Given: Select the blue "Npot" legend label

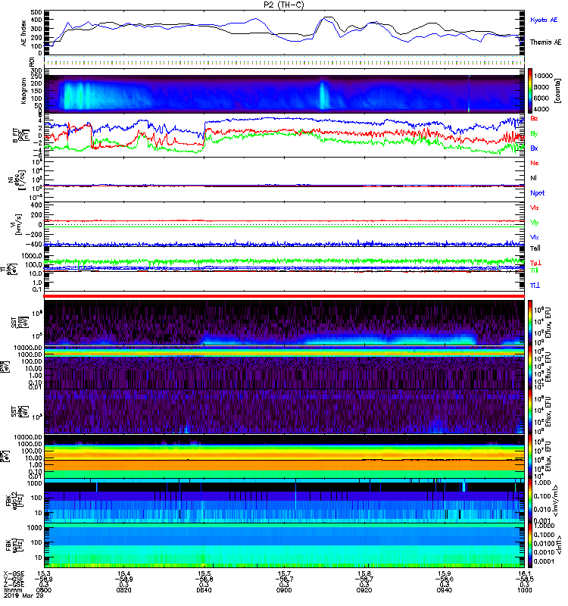Looking at the screenshot, I should click(x=538, y=193).
